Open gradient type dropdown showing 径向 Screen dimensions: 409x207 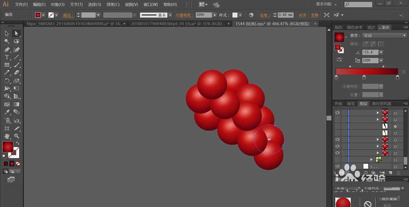(381, 35)
